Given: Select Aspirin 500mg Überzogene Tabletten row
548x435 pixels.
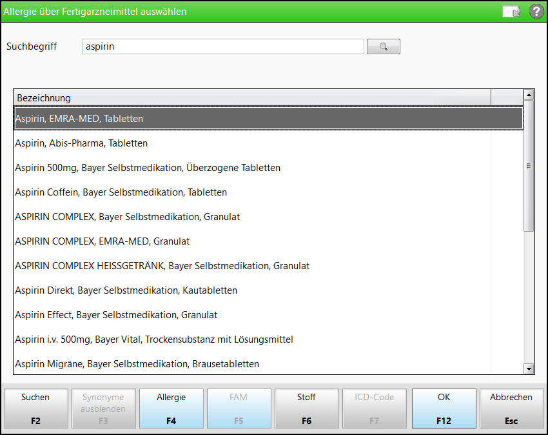Looking at the screenshot, I should coord(268,168).
